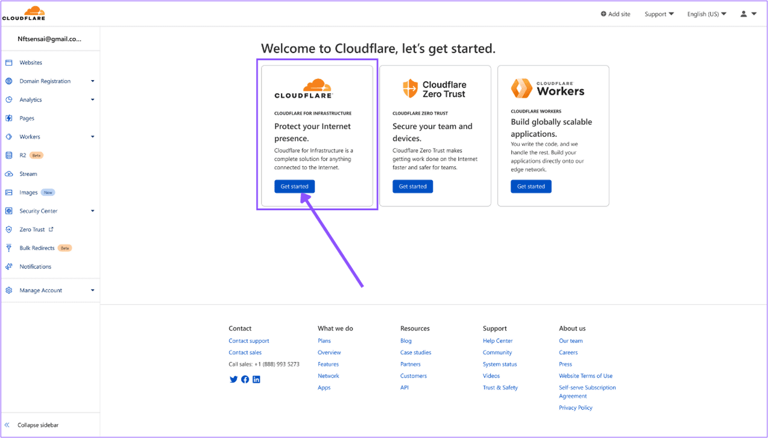This screenshot has width=768, height=438.
Task: Get started with Cloudflare for Infrastructure
Action: point(294,187)
